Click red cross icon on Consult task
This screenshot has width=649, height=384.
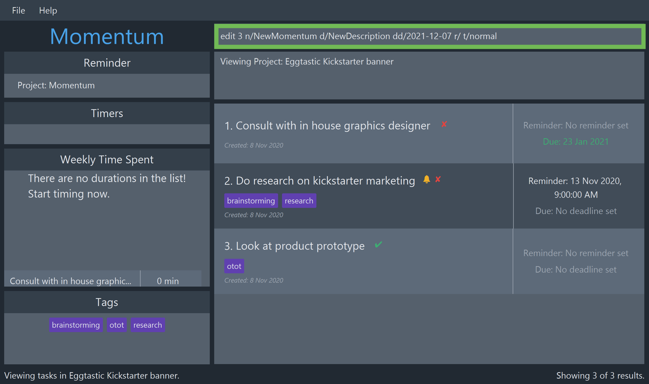(x=444, y=124)
